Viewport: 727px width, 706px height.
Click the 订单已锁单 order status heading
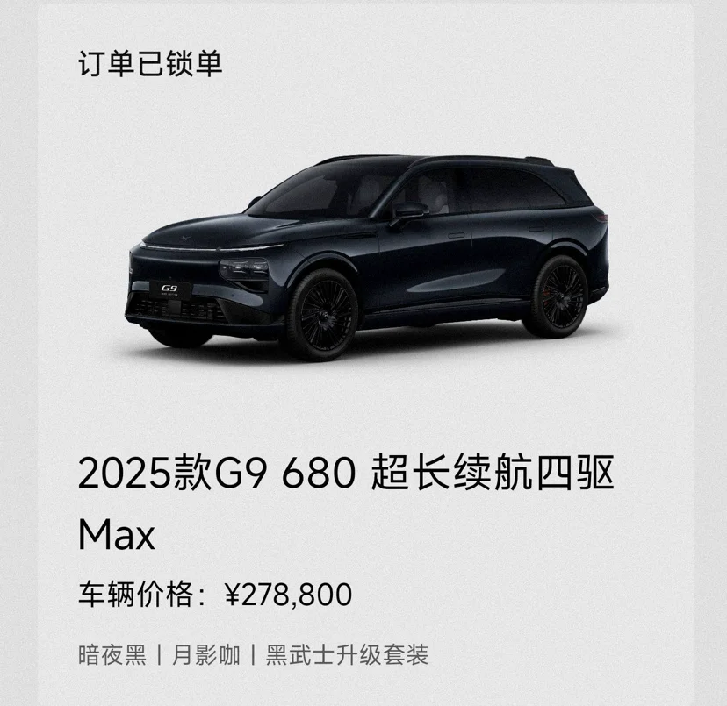(150, 63)
